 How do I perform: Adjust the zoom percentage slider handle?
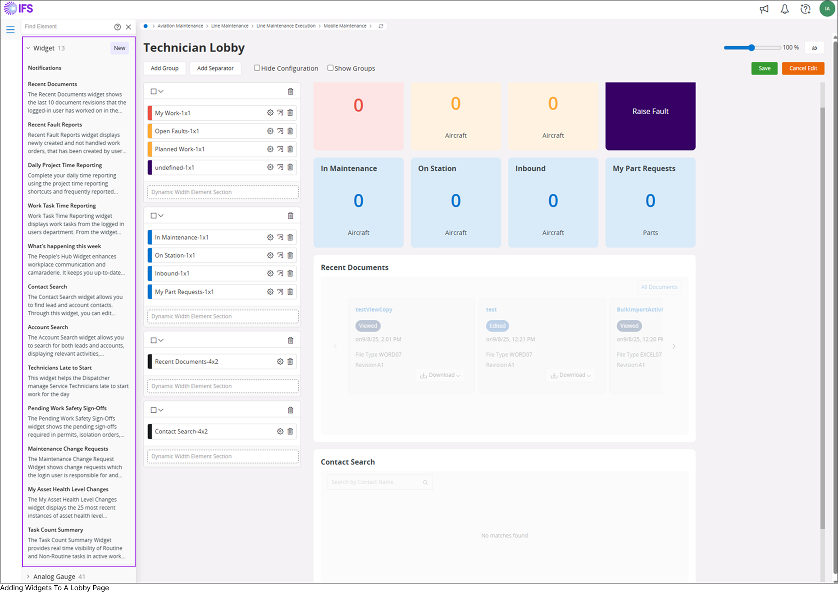tap(751, 48)
